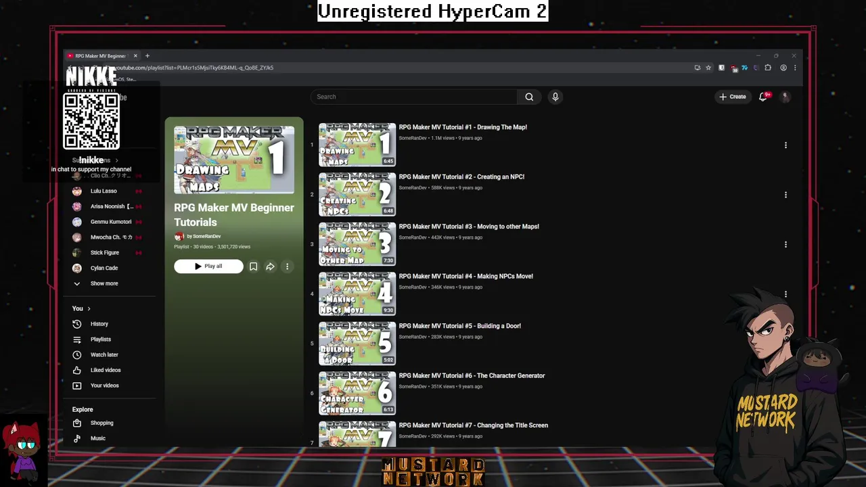This screenshot has height=487, width=866.
Task: Open Mwocha Ch. subscription channel
Action: click(x=111, y=237)
